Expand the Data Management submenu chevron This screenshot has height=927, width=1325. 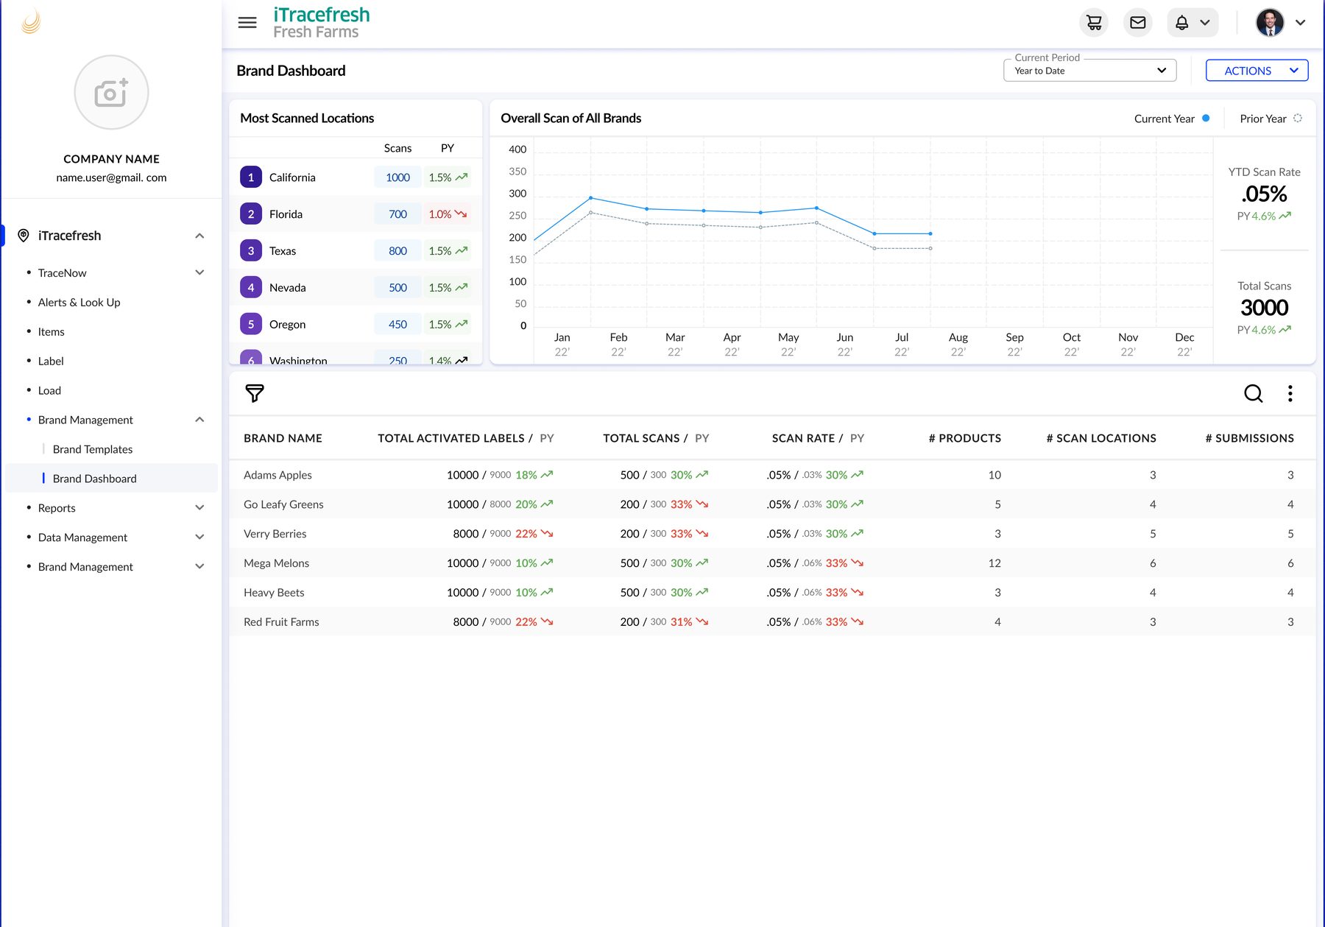tap(199, 537)
